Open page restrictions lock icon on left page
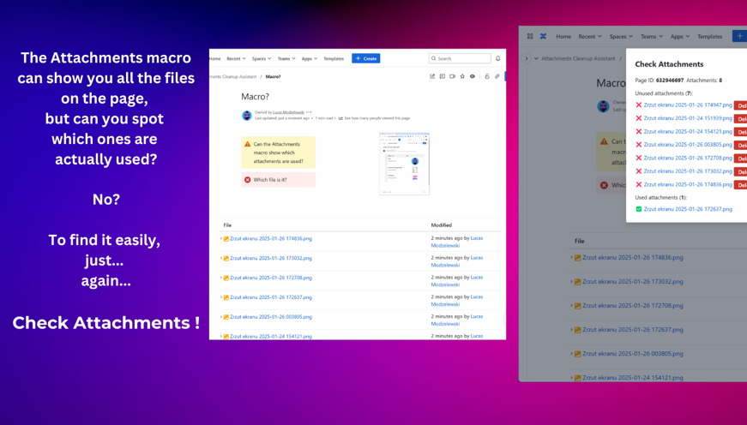The width and height of the screenshot is (747, 425). click(487, 76)
